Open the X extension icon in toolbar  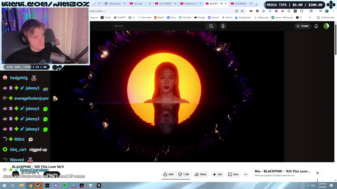click(x=295, y=11)
